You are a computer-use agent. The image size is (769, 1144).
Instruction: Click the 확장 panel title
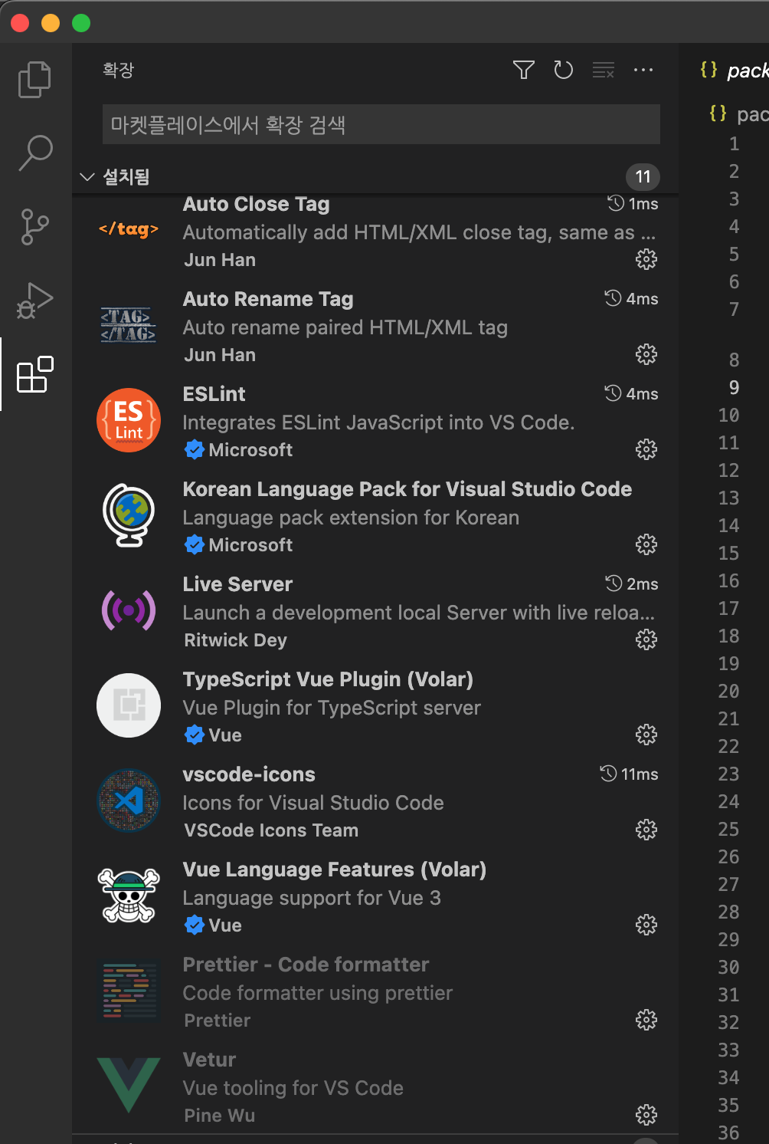(119, 70)
